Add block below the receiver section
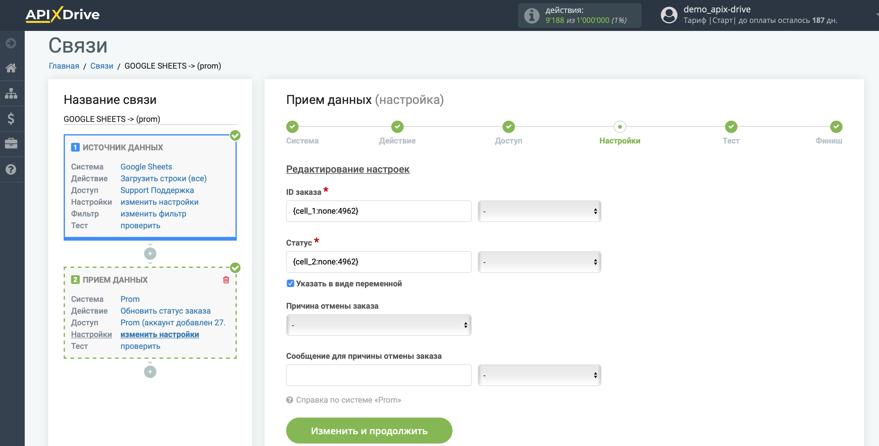Image resolution: width=879 pixels, height=446 pixels. pos(150,371)
